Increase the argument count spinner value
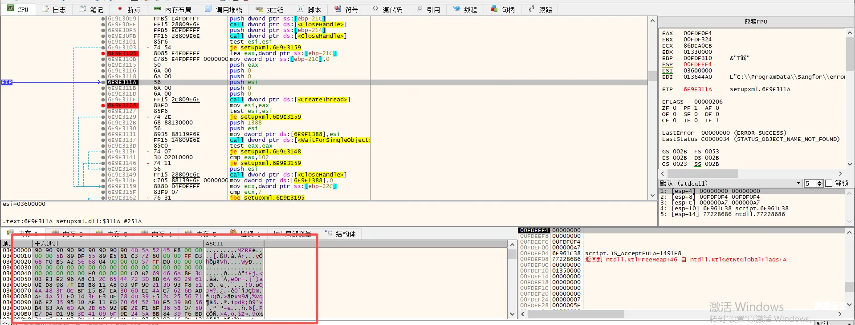 coord(820,182)
